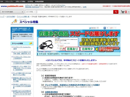Click the Google +1 button

point(112,28)
